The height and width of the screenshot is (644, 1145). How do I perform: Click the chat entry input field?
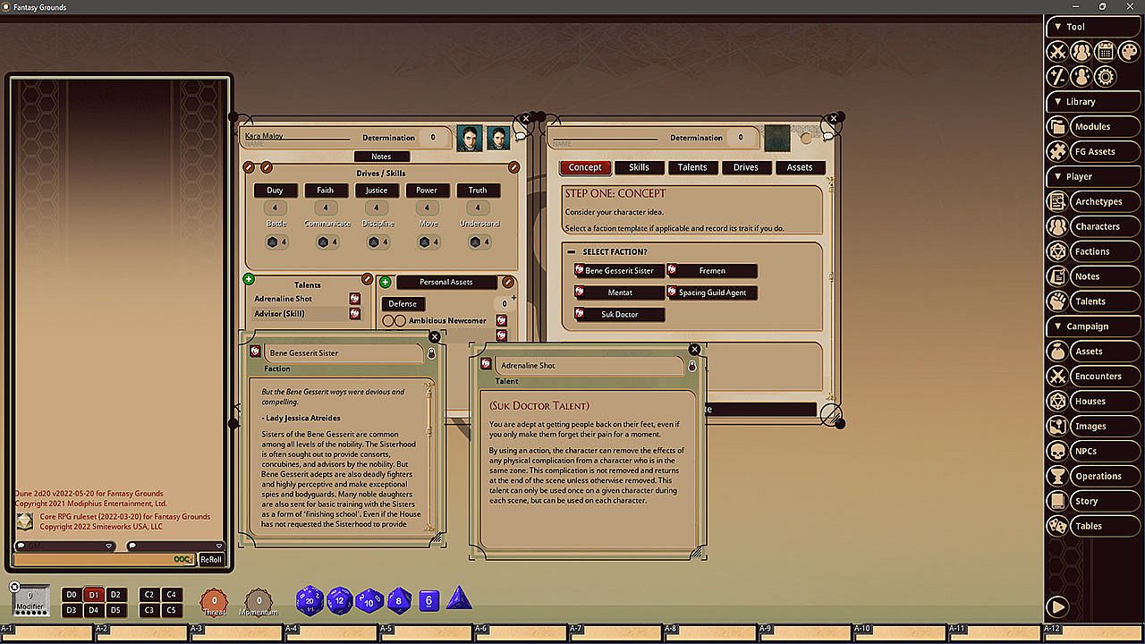tap(104, 559)
